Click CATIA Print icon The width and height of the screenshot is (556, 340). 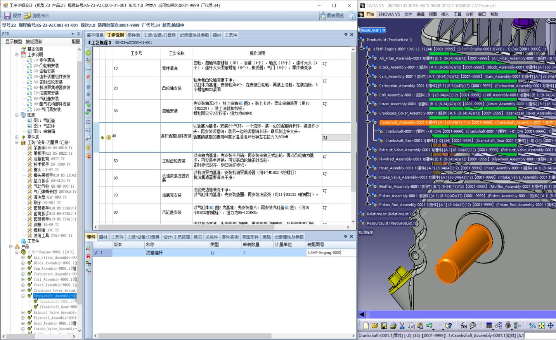click(x=393, y=326)
